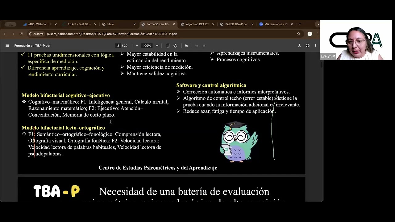Go forward in browser history
Screen dimensions: 395x222
[x=13, y=34]
